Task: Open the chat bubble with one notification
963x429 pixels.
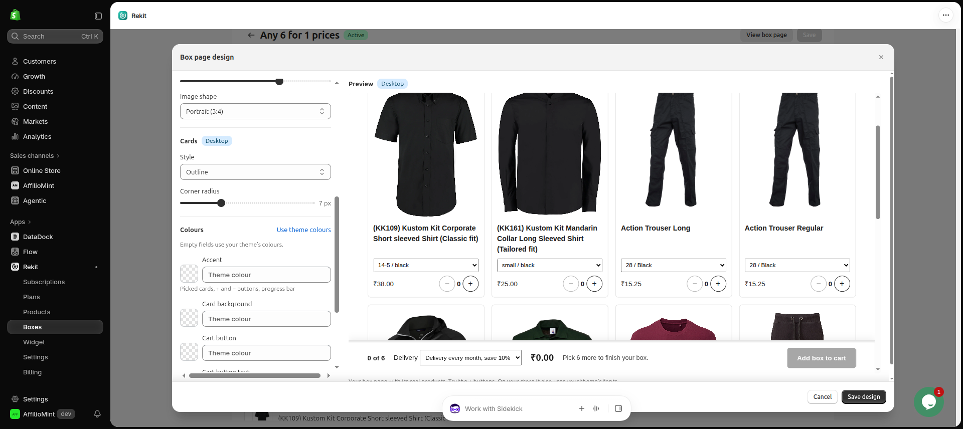Action: 928,401
